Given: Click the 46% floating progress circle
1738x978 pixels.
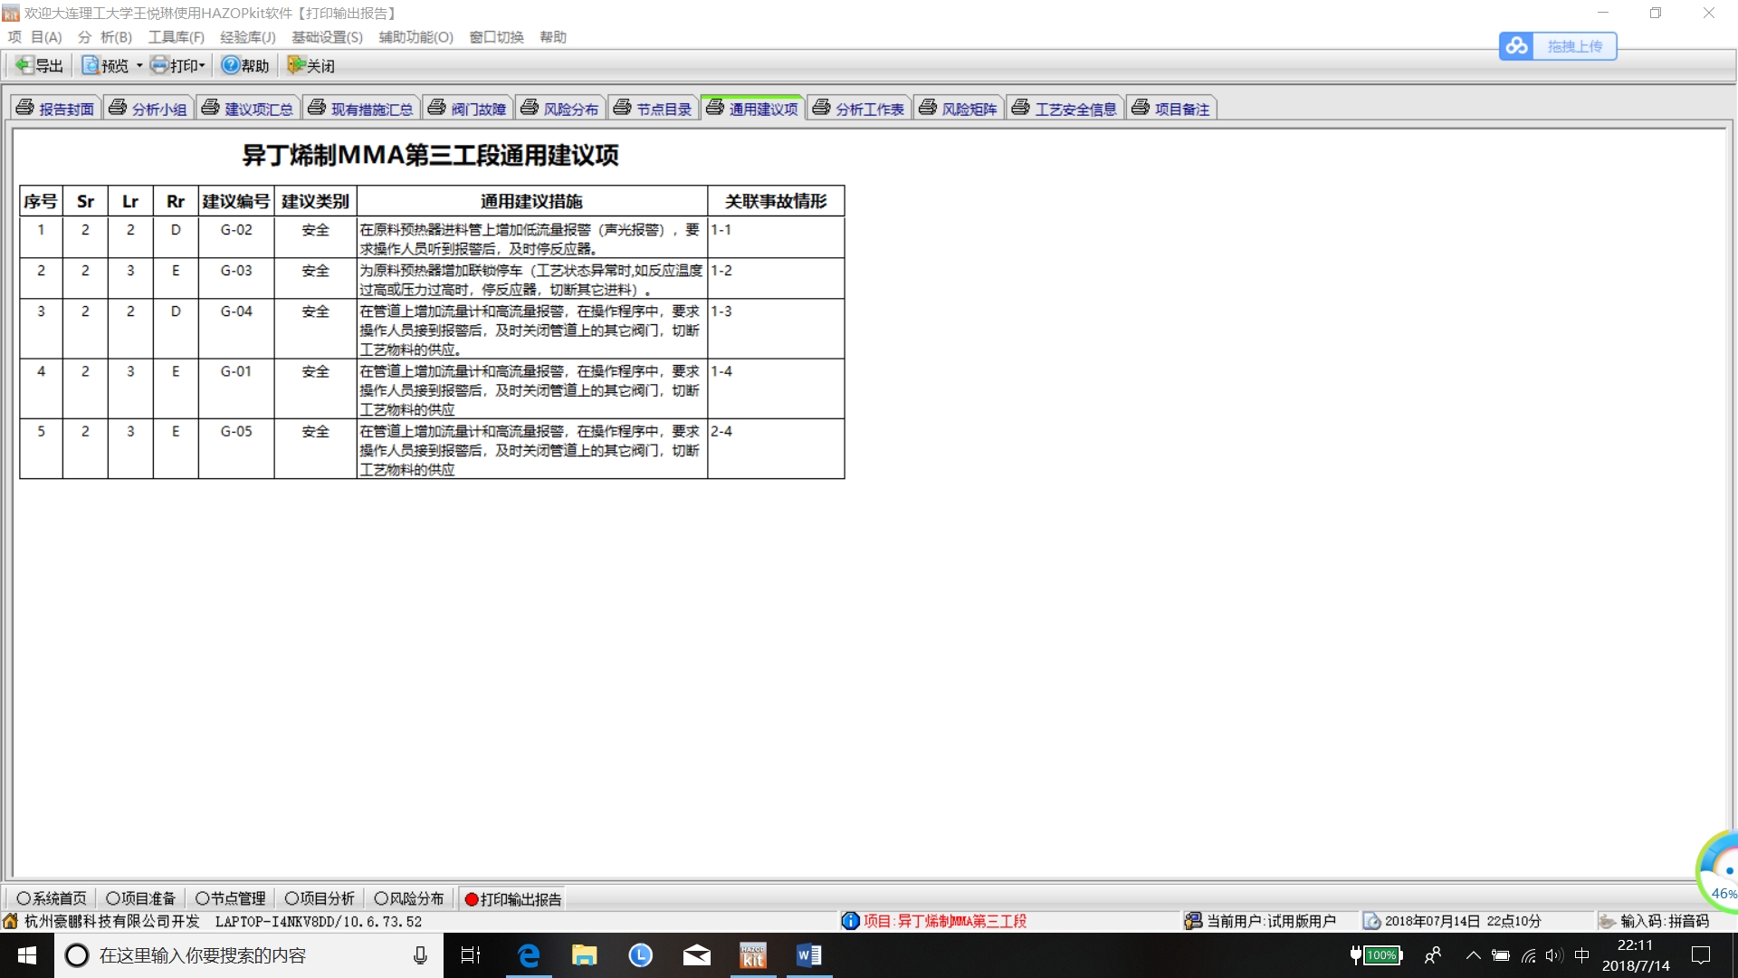Looking at the screenshot, I should pyautogui.click(x=1721, y=871).
